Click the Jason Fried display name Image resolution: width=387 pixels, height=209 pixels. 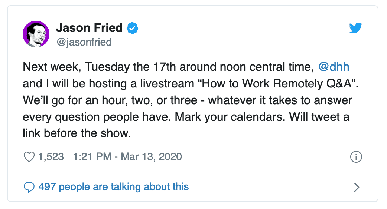[x=90, y=28]
